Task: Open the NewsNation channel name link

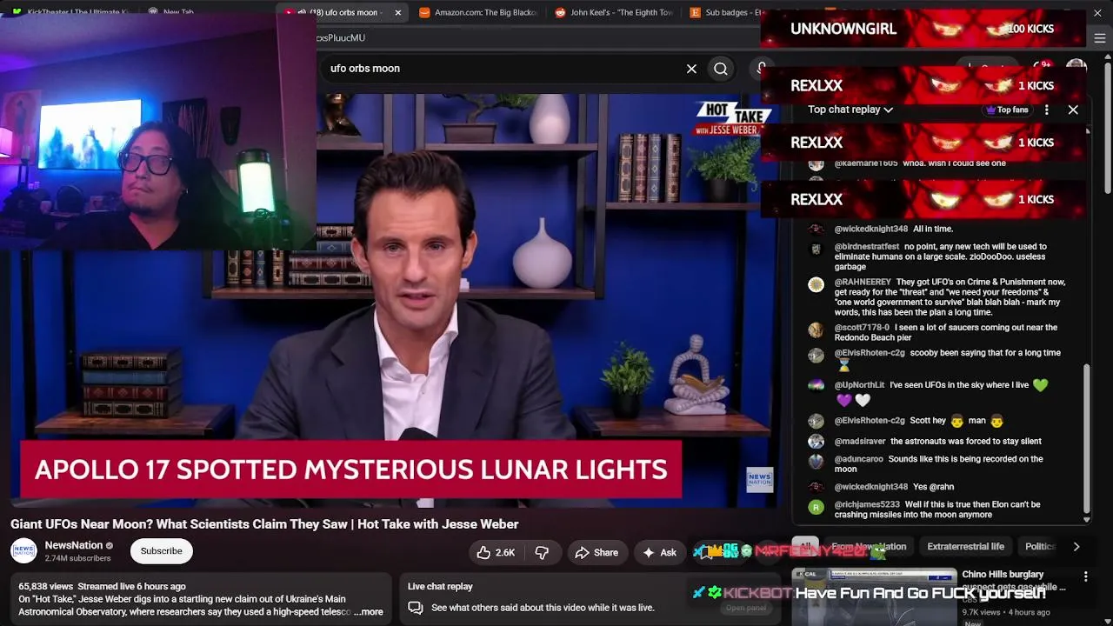Action: tap(74, 545)
